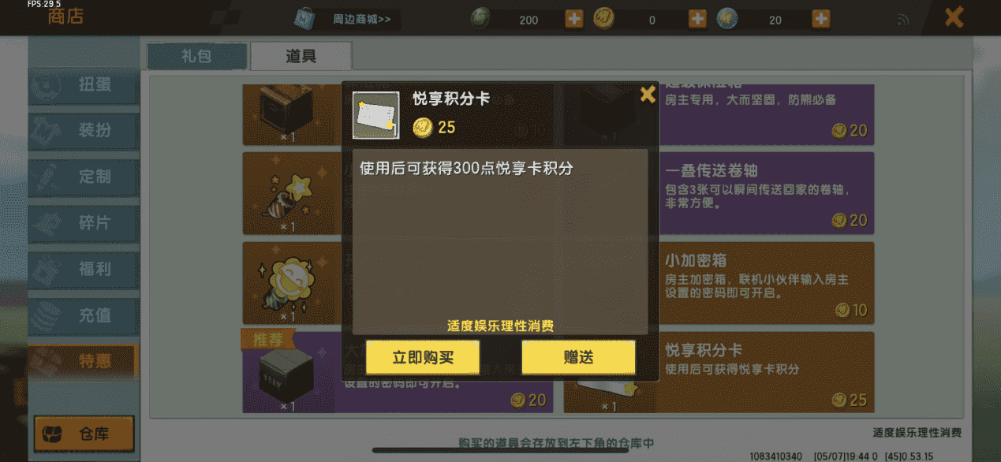Click the 悦享积分卡 card icon in popup

point(376,116)
